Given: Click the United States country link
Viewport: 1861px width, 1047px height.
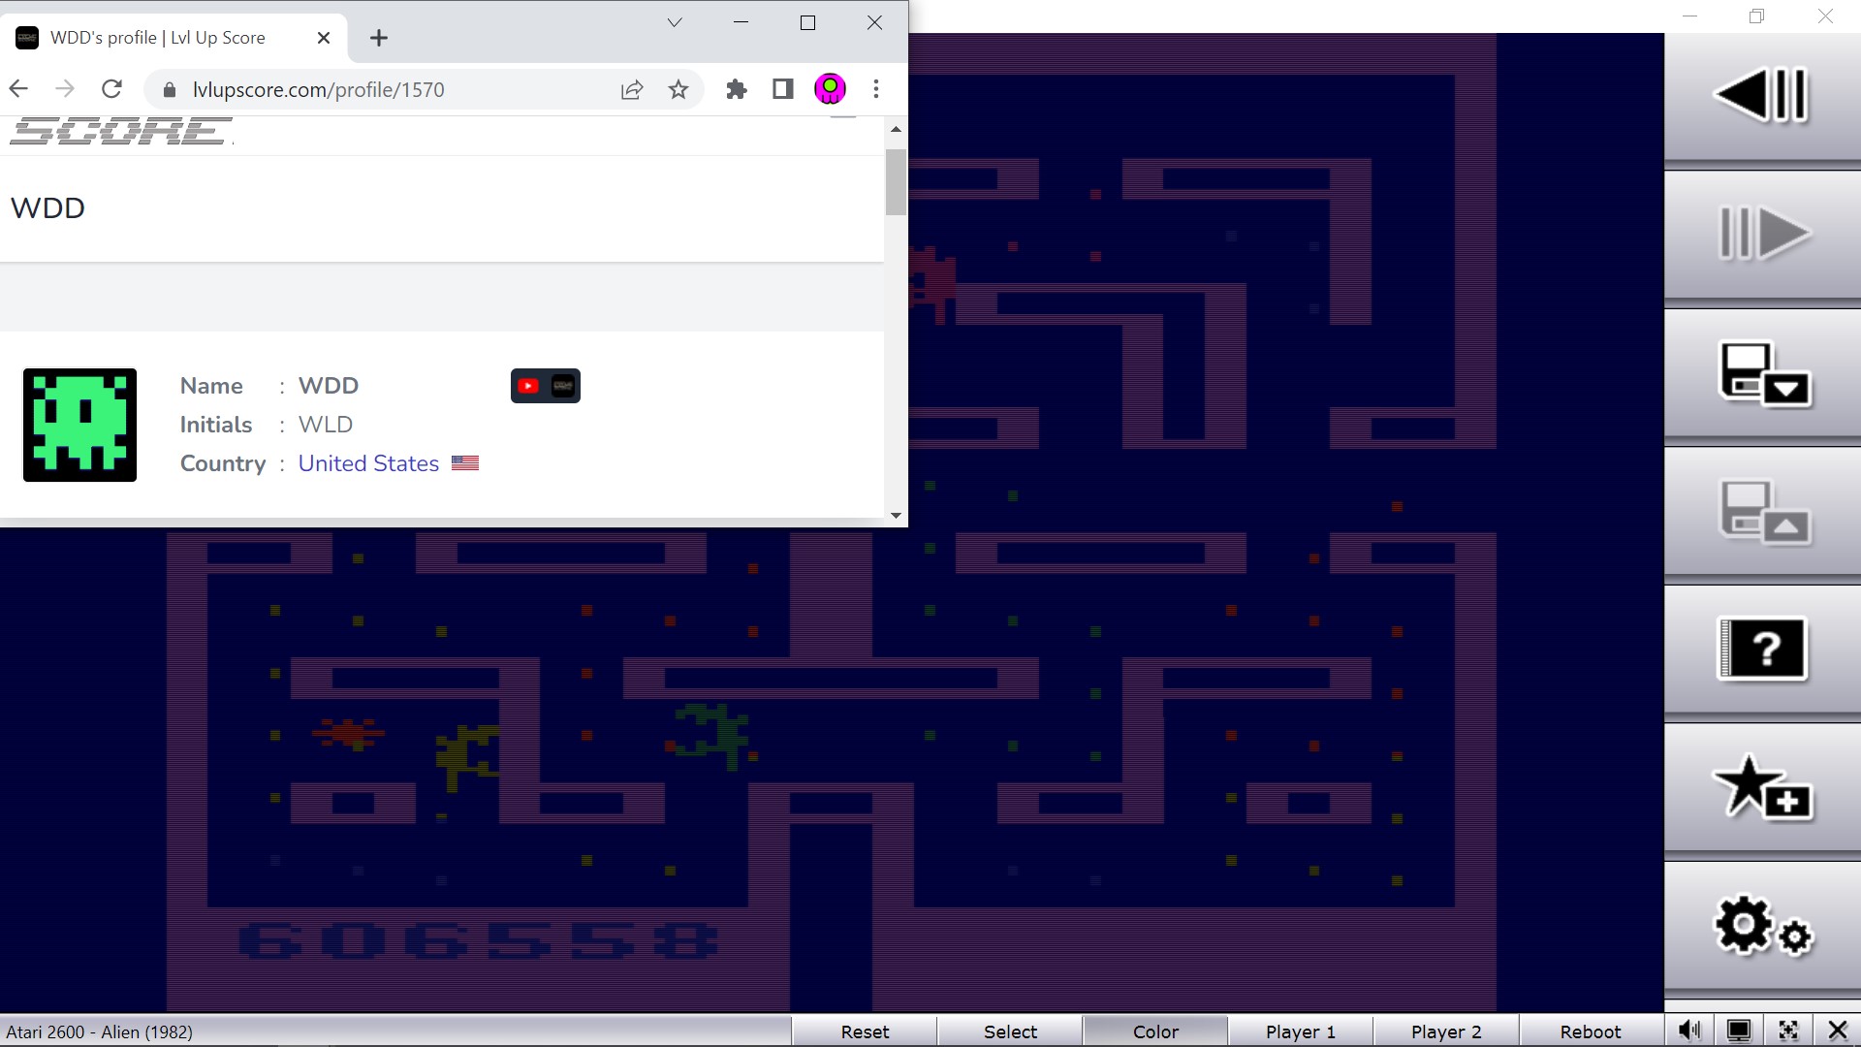Looking at the screenshot, I should (368, 463).
